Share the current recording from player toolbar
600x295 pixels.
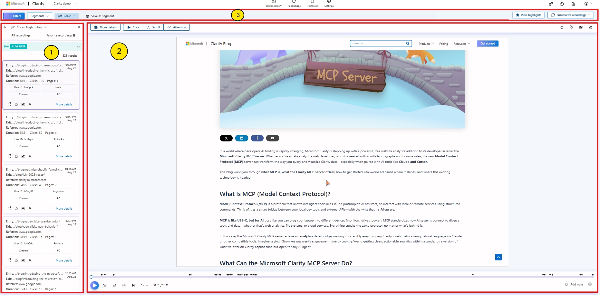590,27
